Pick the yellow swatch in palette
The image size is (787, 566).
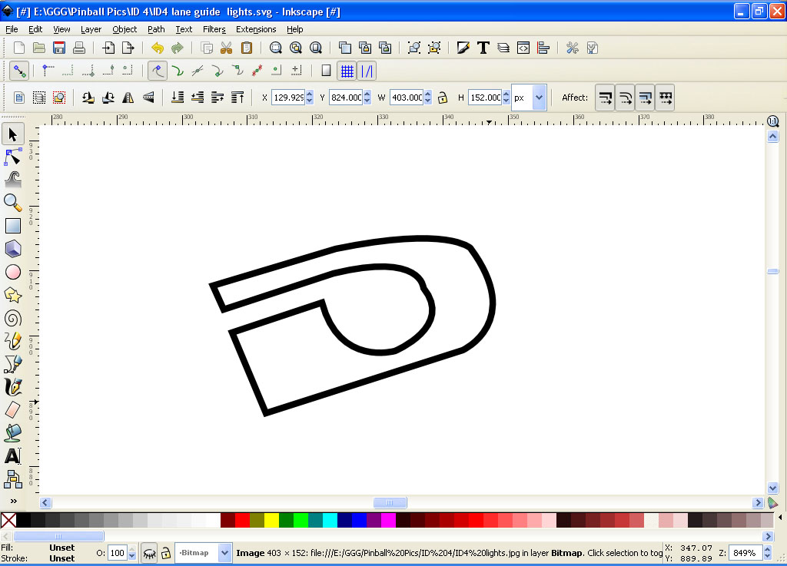coord(271,520)
